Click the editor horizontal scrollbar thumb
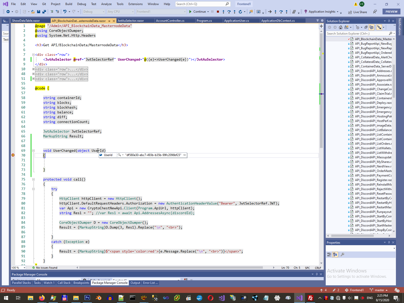The height and width of the screenshot is (303, 404). (171, 268)
